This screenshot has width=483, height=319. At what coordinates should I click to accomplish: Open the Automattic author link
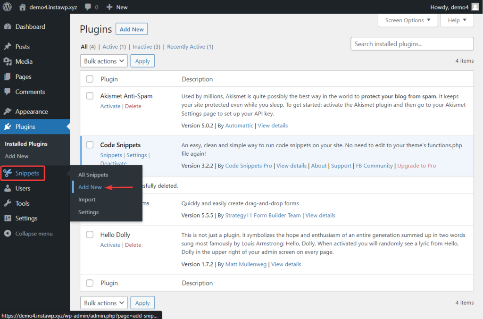coord(239,126)
